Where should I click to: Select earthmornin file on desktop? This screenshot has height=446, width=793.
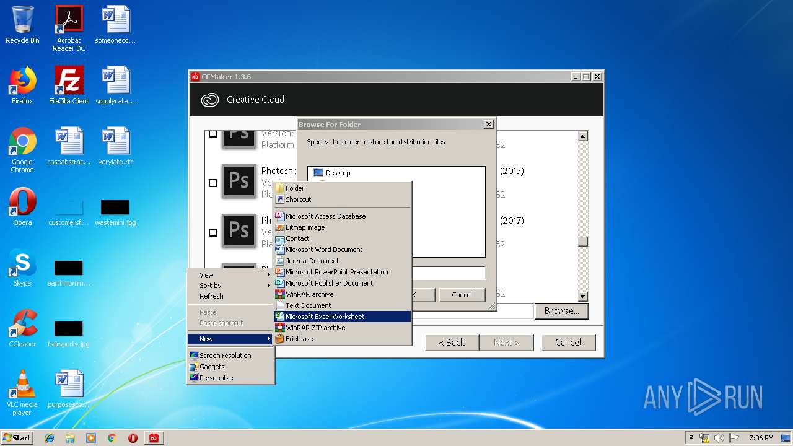[x=69, y=272]
